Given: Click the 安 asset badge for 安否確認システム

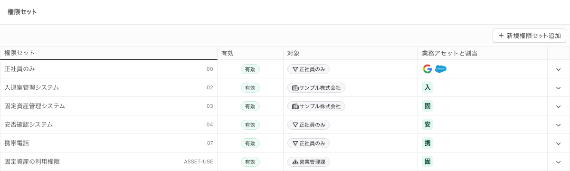Looking at the screenshot, I should [427, 124].
